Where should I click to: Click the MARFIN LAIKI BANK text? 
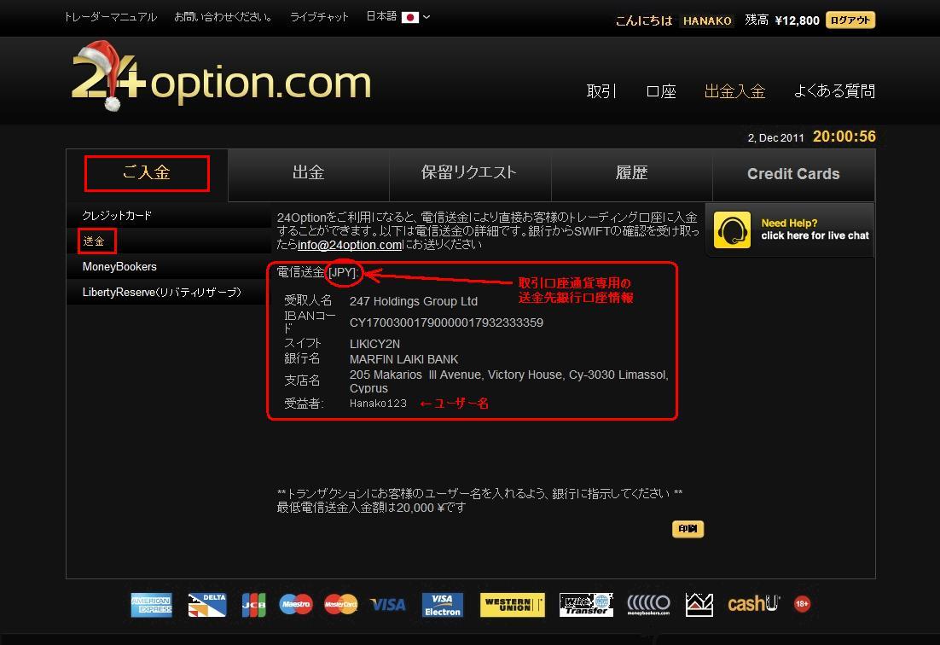pyautogui.click(x=404, y=359)
